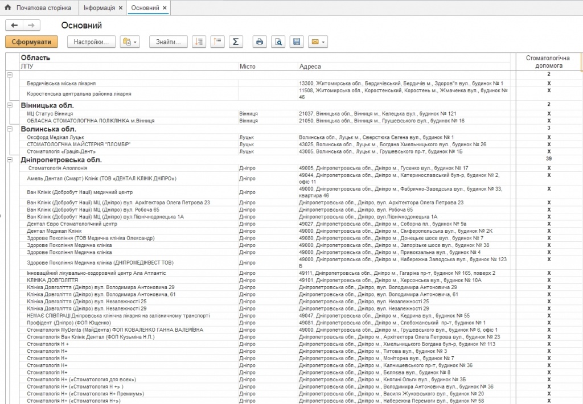The image size is (583, 404).
Task: Print the report with printer icon
Action: (260, 42)
